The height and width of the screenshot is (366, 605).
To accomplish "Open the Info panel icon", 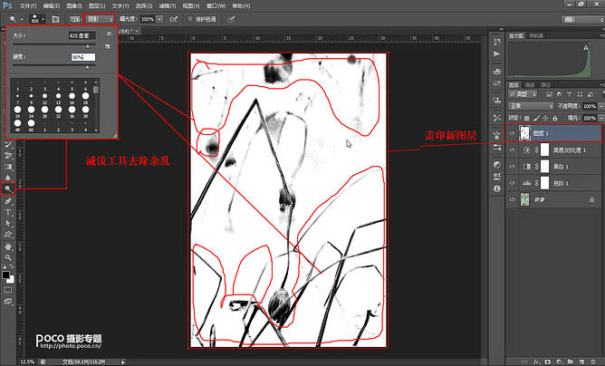I will tap(497, 188).
